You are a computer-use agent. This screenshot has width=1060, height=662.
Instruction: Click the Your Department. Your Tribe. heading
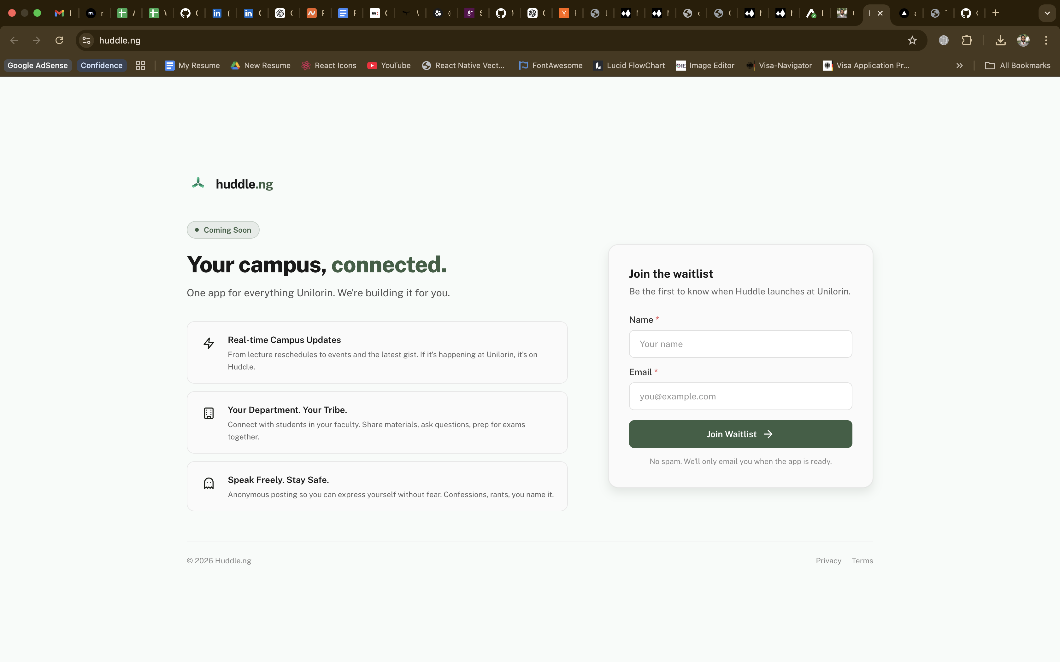click(x=287, y=410)
